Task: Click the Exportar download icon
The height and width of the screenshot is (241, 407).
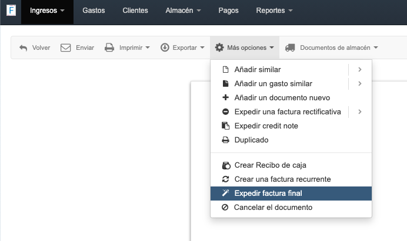Action: click(165, 47)
